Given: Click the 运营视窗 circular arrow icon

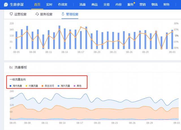Looking at the screenshot, I should (11, 14).
